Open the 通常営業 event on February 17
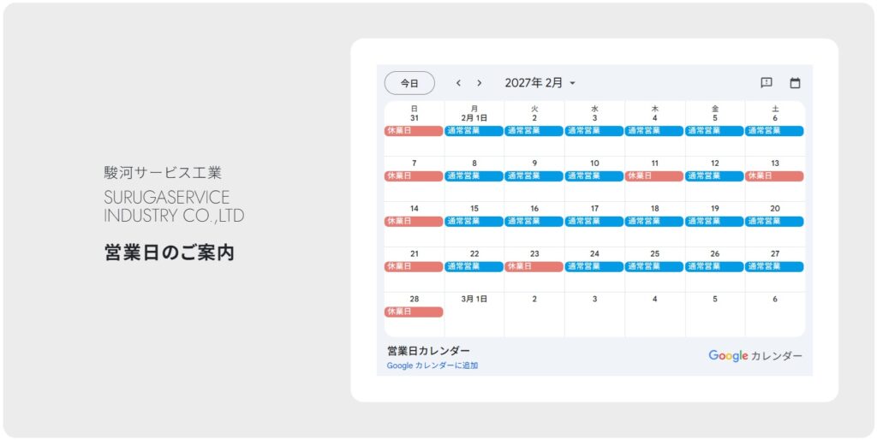Image resolution: width=877 pixels, height=440 pixels. 594,221
